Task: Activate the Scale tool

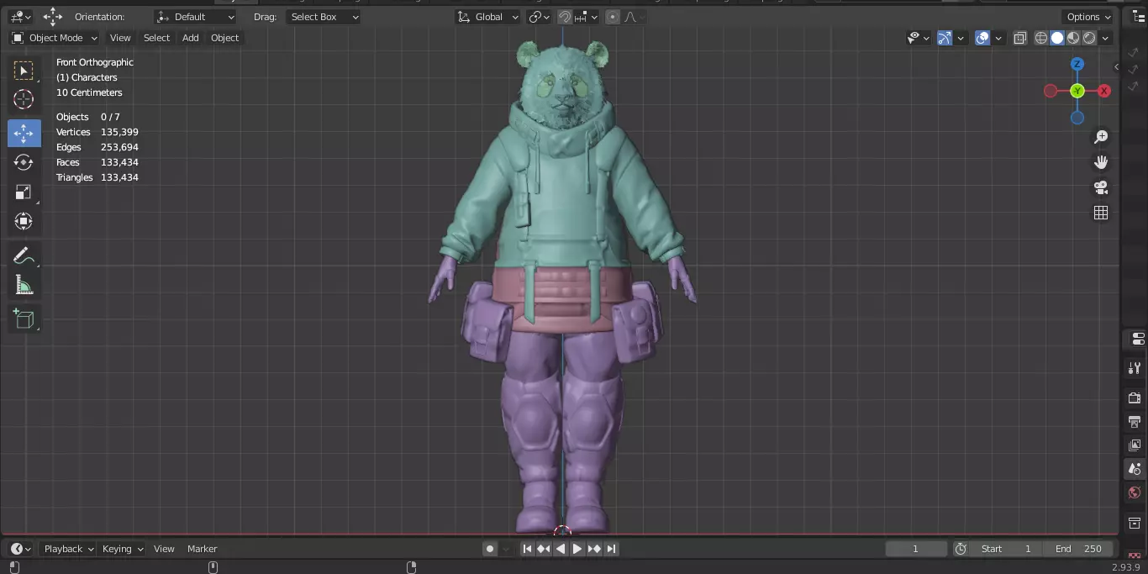Action: click(x=24, y=192)
